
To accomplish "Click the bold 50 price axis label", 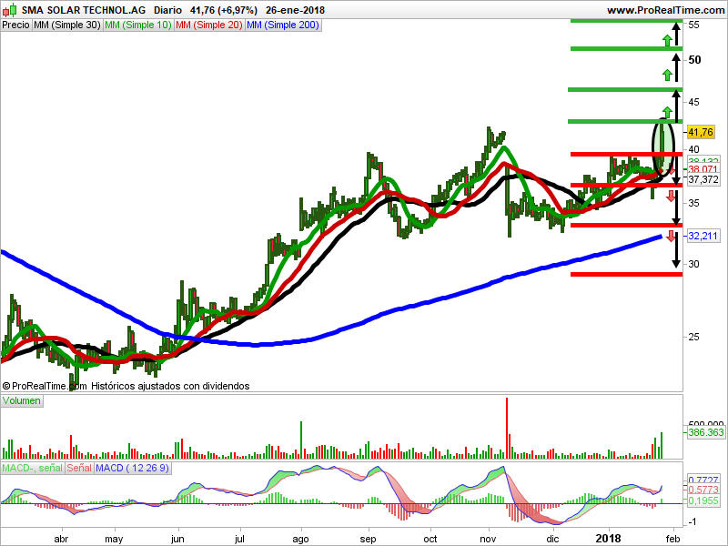I will (694, 60).
